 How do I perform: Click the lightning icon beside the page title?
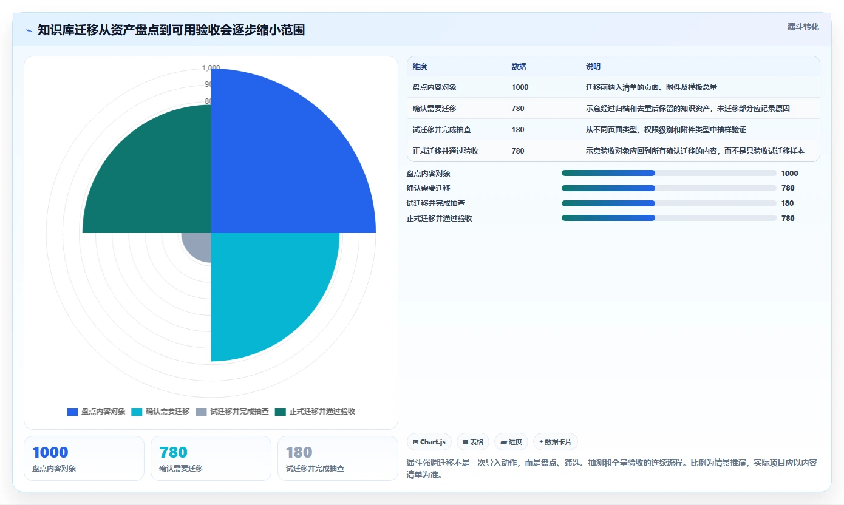29,30
